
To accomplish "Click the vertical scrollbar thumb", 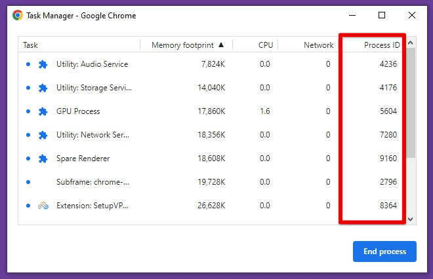I will (x=411, y=103).
